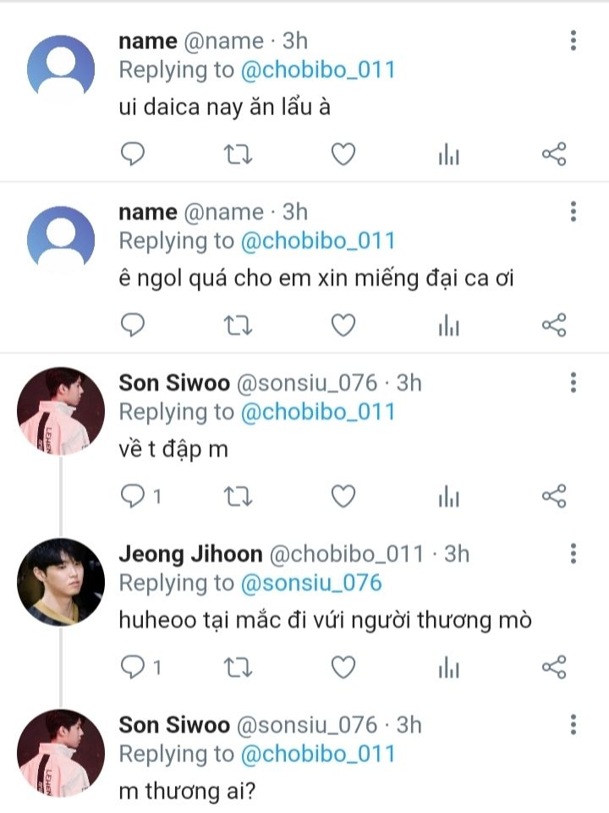Image resolution: width=609 pixels, height=813 pixels.
Task: Like Son Siwoo's 'về t đập m' tweet
Action: click(x=342, y=496)
